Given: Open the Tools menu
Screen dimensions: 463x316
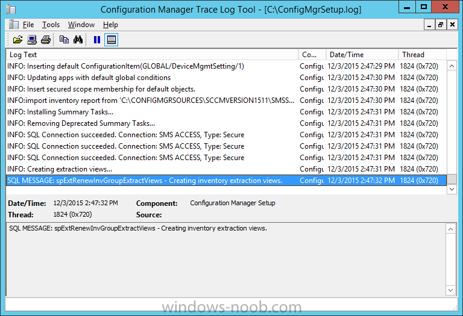Looking at the screenshot, I should click(51, 25).
